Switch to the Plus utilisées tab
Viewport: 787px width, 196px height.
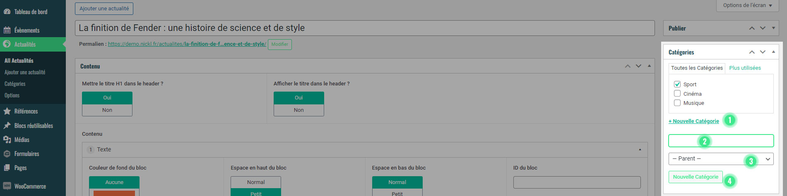click(745, 68)
